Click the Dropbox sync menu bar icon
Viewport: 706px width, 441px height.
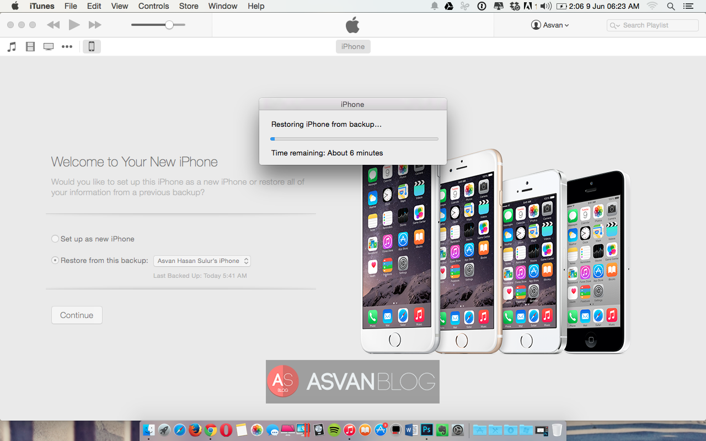[515, 6]
